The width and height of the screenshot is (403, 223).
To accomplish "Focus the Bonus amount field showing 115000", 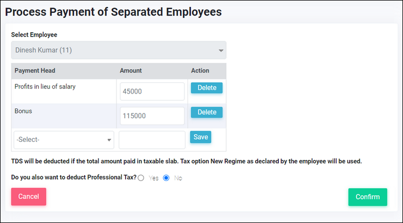I will (152, 116).
